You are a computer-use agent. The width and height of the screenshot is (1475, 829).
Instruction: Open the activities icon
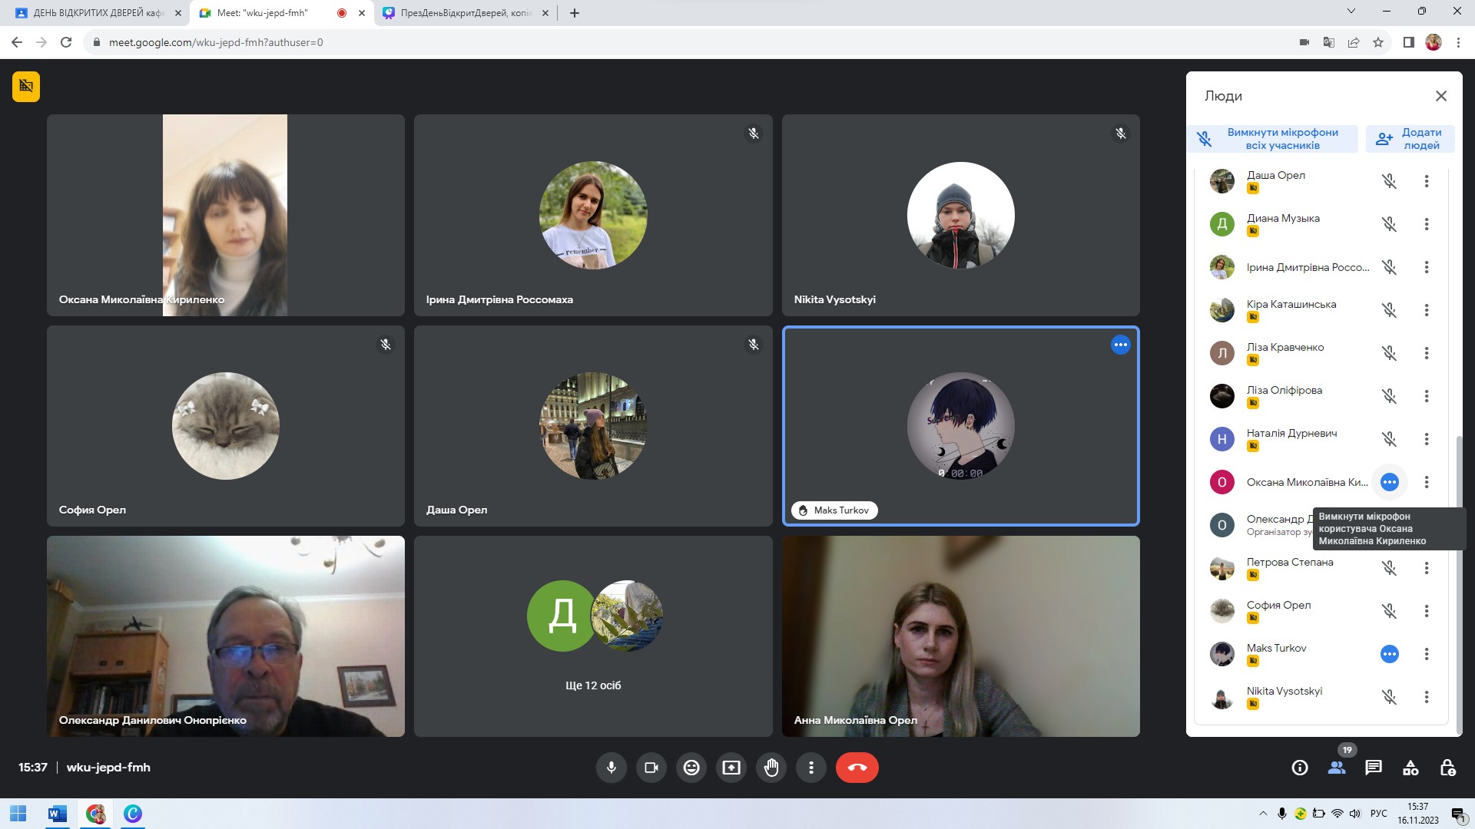[1410, 768]
